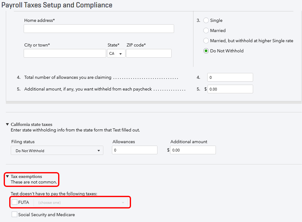The image size is (302, 222).
Task: Click the Home address field
Action: point(99,29)
